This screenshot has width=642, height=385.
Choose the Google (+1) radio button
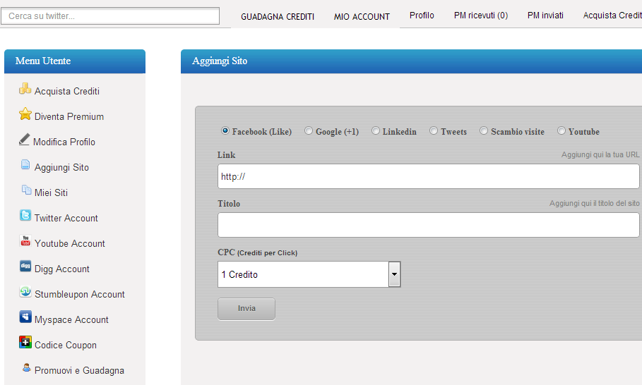pyautogui.click(x=309, y=130)
